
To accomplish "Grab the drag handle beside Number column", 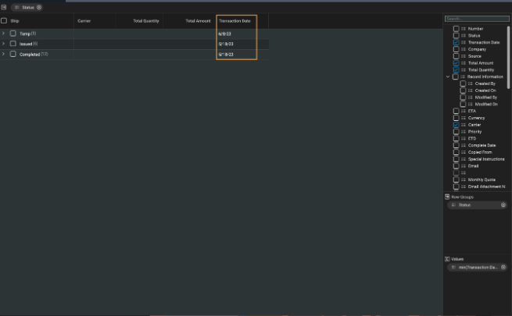I will [x=464, y=28].
